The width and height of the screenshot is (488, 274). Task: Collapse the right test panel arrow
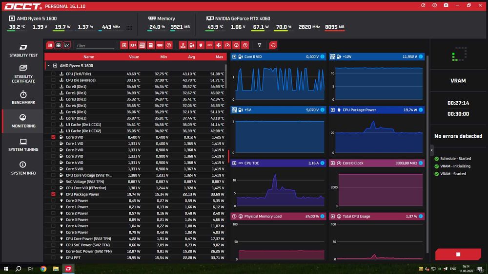pos(432,150)
